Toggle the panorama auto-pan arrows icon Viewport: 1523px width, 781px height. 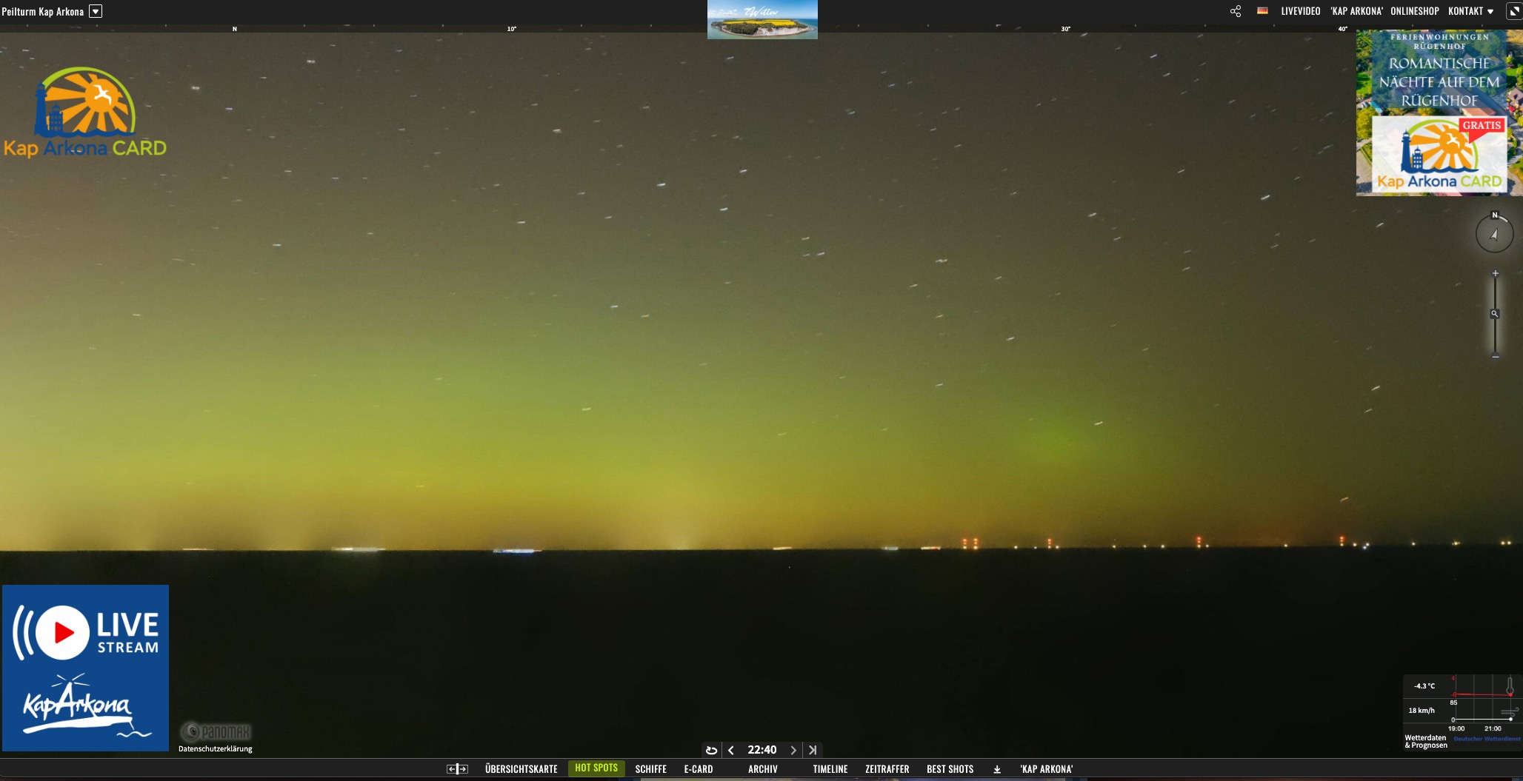tap(457, 769)
